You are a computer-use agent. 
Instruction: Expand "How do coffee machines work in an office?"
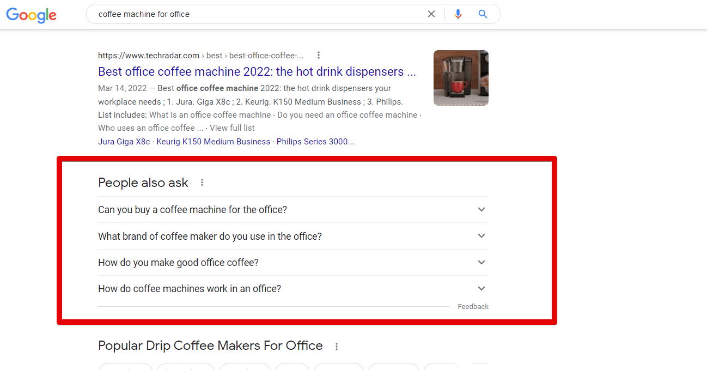point(293,289)
